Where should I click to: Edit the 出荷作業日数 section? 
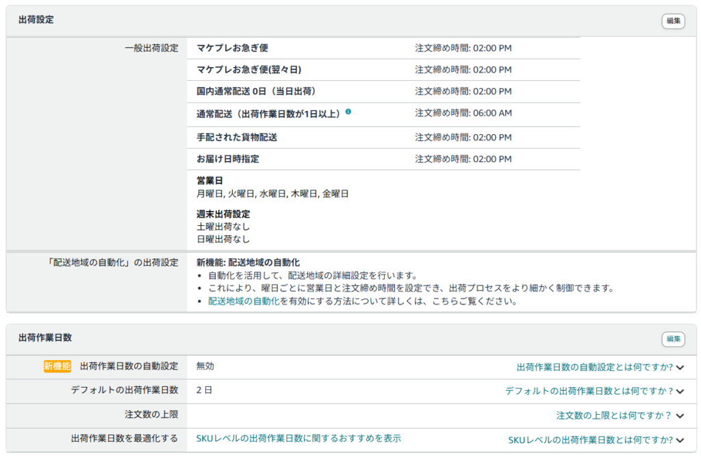click(672, 339)
